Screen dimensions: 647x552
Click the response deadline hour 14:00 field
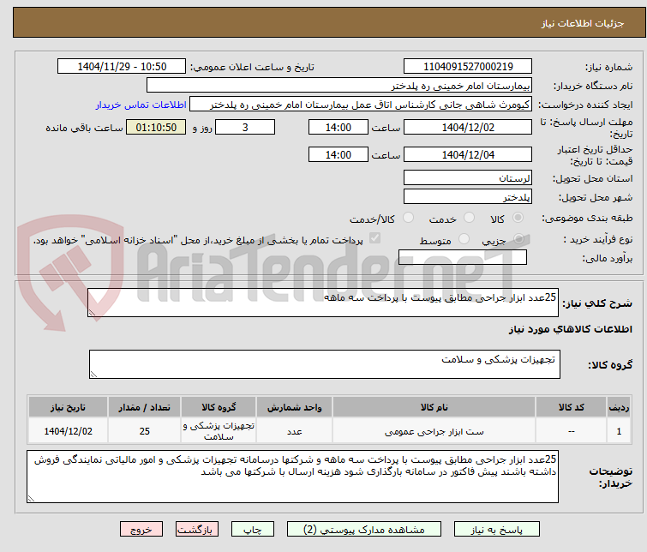(x=338, y=127)
